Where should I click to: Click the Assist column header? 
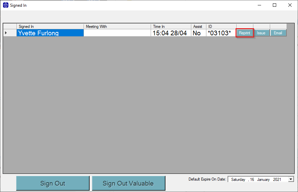coord(199,27)
